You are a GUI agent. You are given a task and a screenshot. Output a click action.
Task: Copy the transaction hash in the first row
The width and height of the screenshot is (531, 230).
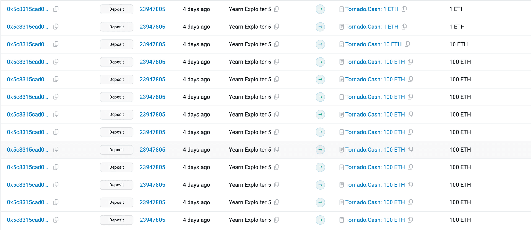[x=56, y=9]
